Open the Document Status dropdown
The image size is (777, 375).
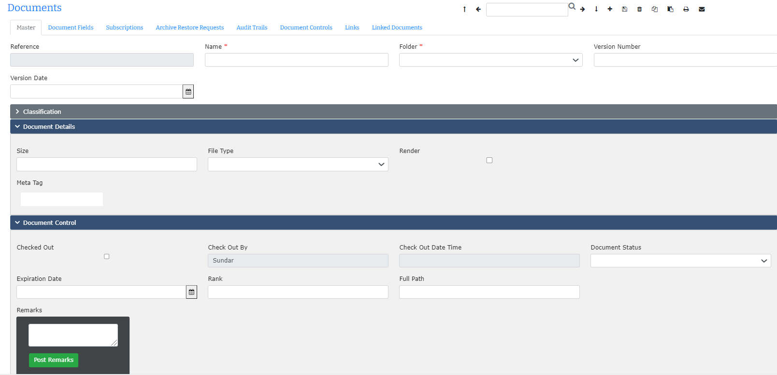pos(680,261)
